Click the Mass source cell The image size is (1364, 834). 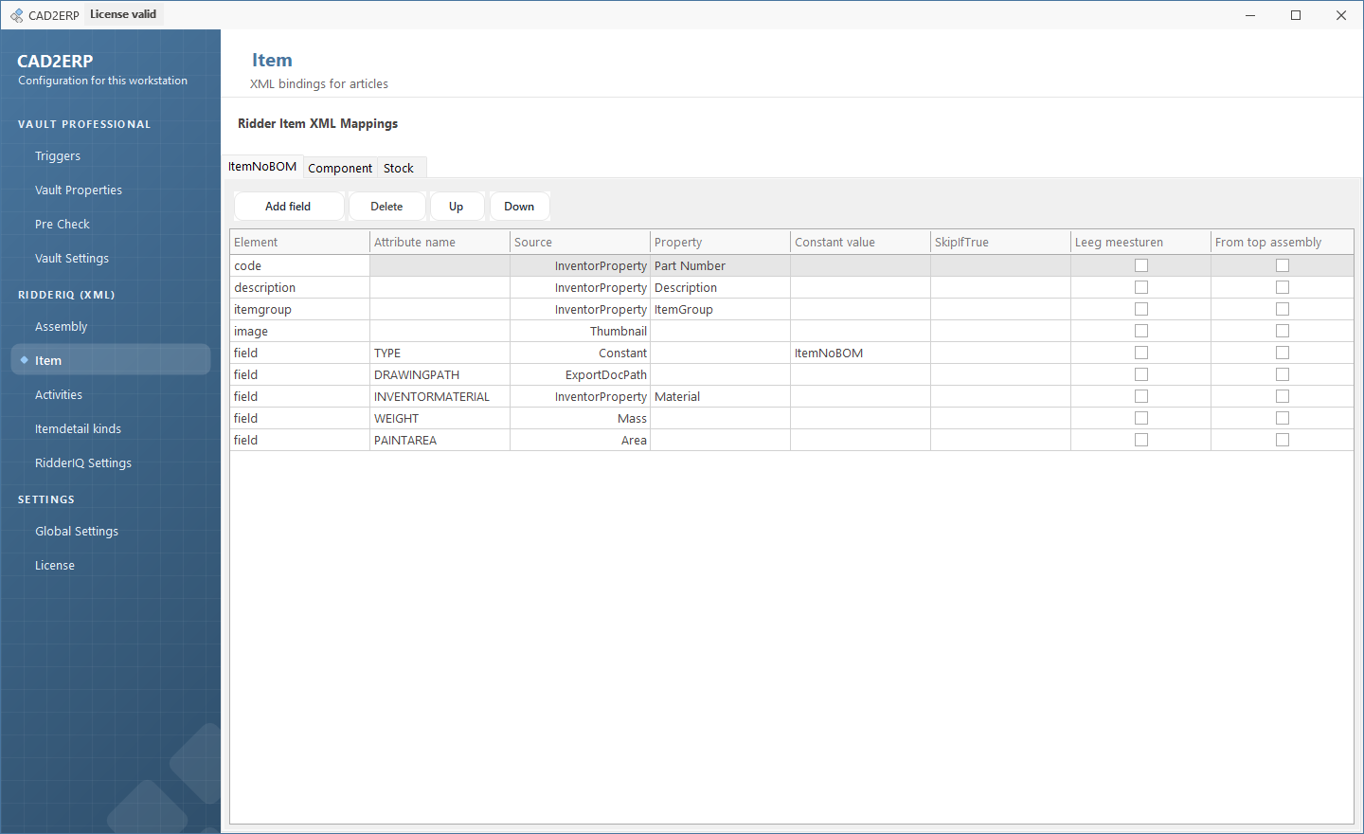point(581,418)
